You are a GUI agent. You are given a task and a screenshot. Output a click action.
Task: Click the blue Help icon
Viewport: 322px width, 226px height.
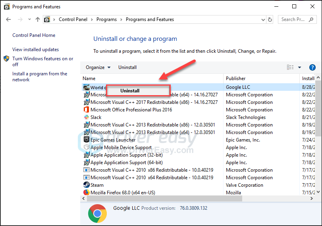(312, 67)
